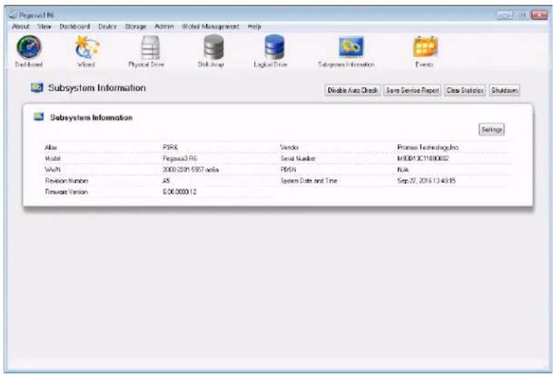Click the Revision Number label

pyautogui.click(x=66, y=181)
